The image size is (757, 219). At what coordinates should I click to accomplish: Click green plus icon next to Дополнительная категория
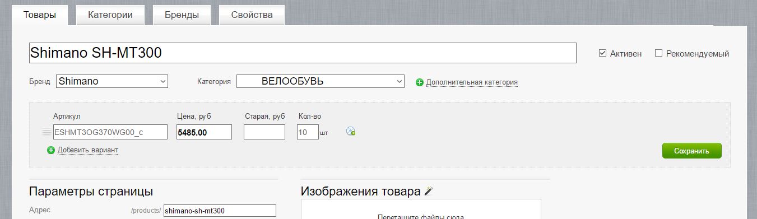[420, 82]
